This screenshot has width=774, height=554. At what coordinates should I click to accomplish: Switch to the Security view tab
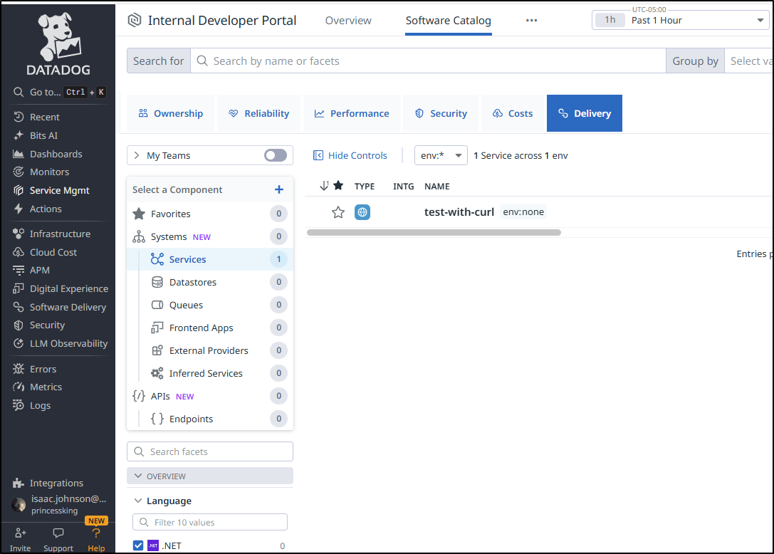click(x=441, y=113)
